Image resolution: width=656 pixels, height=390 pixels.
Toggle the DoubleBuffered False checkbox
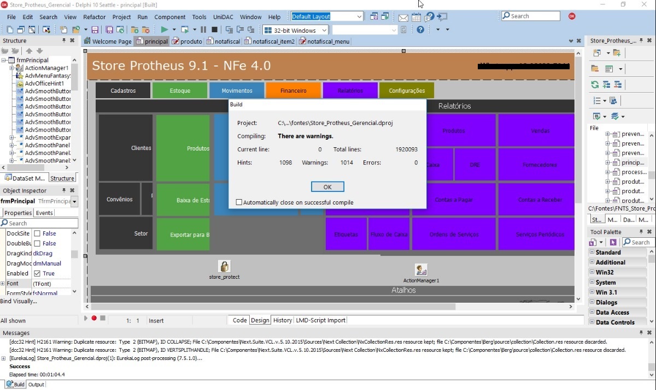(x=37, y=243)
